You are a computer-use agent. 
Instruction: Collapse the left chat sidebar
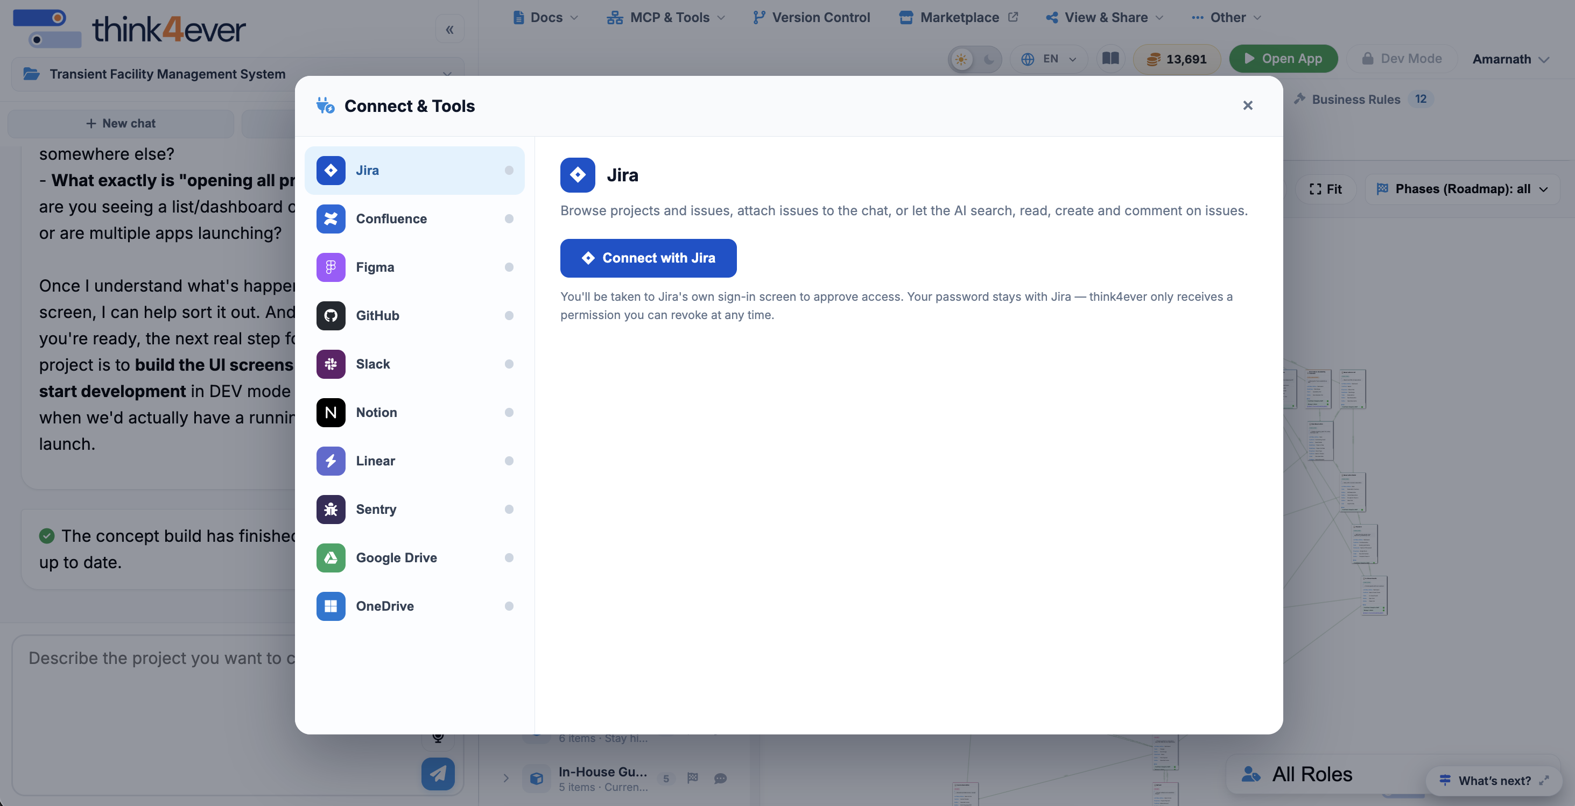[449, 30]
